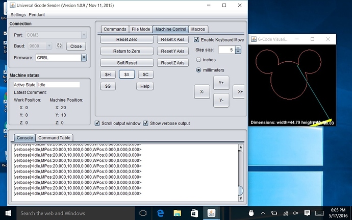
Task: Open the Windows Store taskbar icon
Action: pos(194,213)
